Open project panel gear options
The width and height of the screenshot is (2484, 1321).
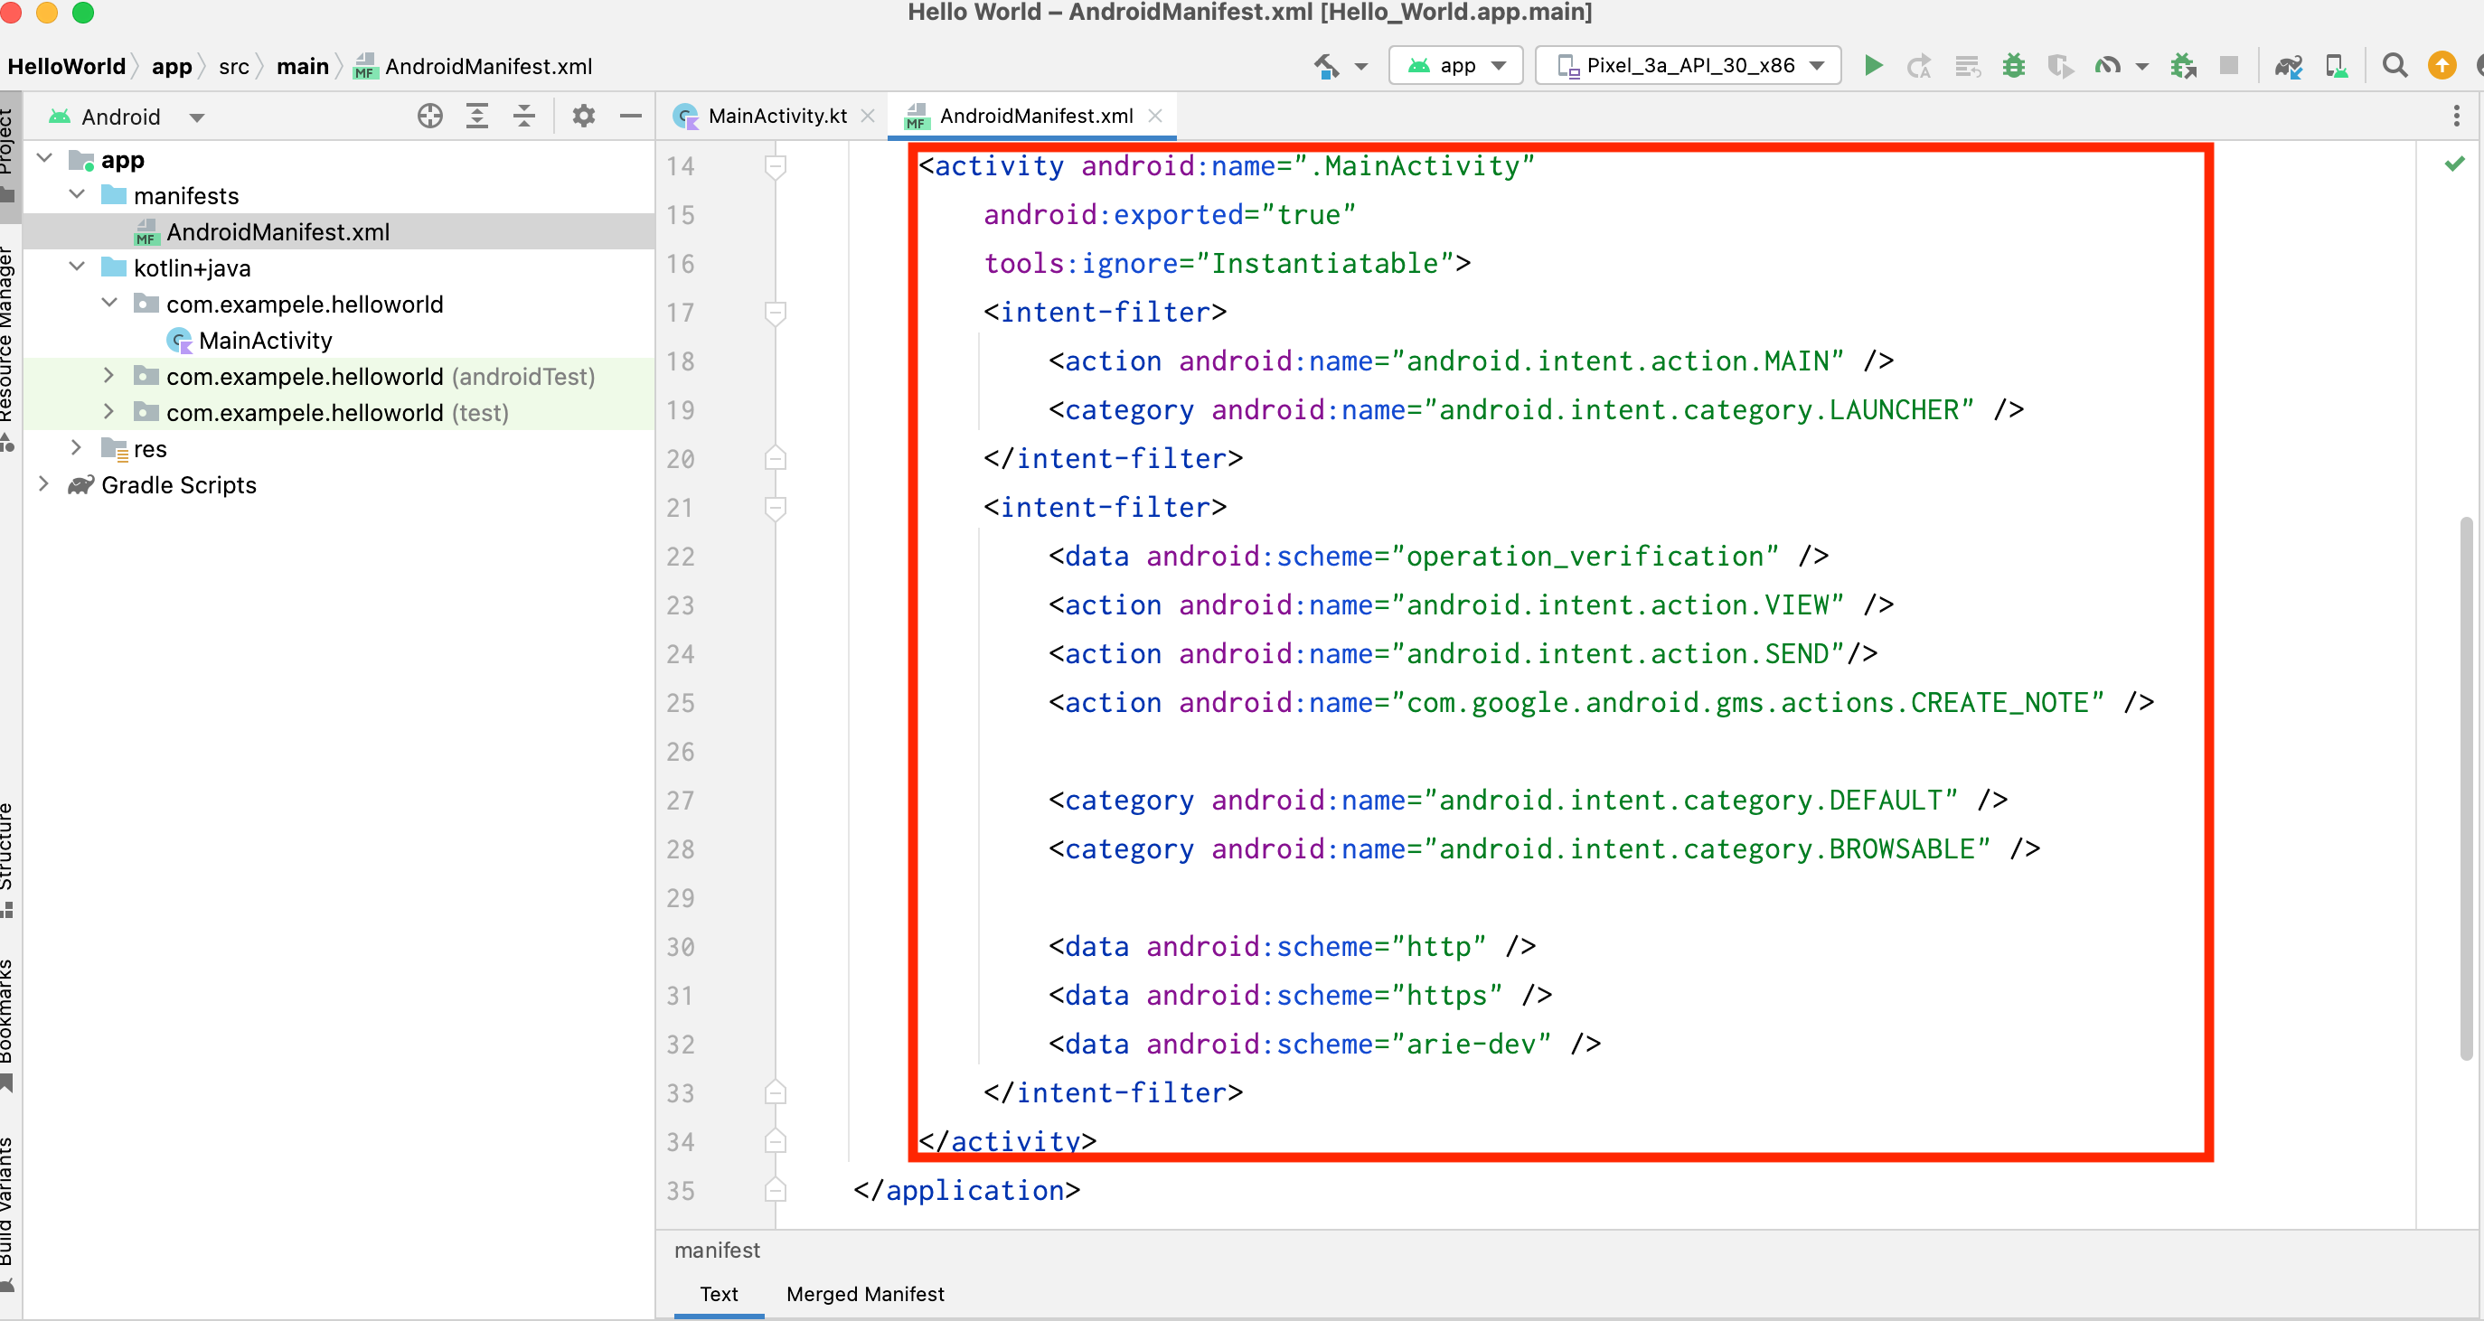[583, 117]
